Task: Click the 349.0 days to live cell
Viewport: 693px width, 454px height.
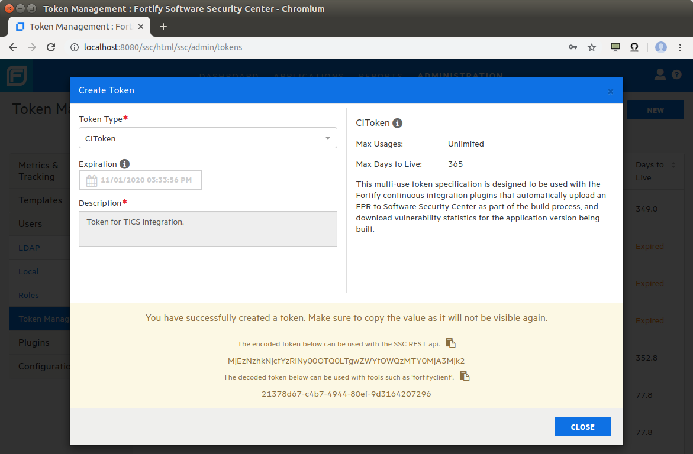Action: (x=647, y=209)
